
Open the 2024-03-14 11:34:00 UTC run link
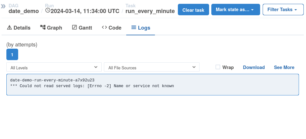85,11
